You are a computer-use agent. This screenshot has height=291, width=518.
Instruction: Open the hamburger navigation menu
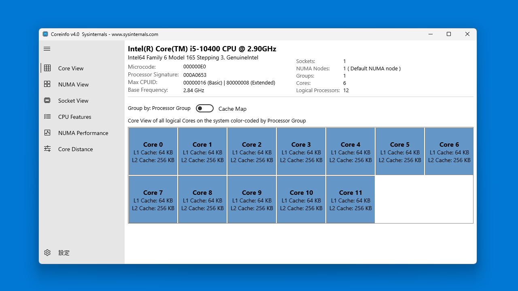point(47,48)
